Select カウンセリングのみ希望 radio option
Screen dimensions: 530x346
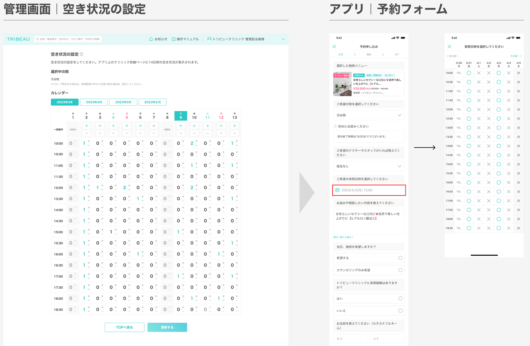pos(400,270)
